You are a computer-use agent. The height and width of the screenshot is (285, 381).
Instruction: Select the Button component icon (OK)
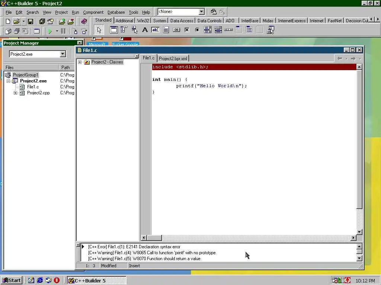click(x=176, y=30)
